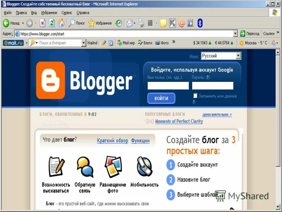Click the Stop loading red X icon
The image size is (282, 212).
(x=43, y=23)
